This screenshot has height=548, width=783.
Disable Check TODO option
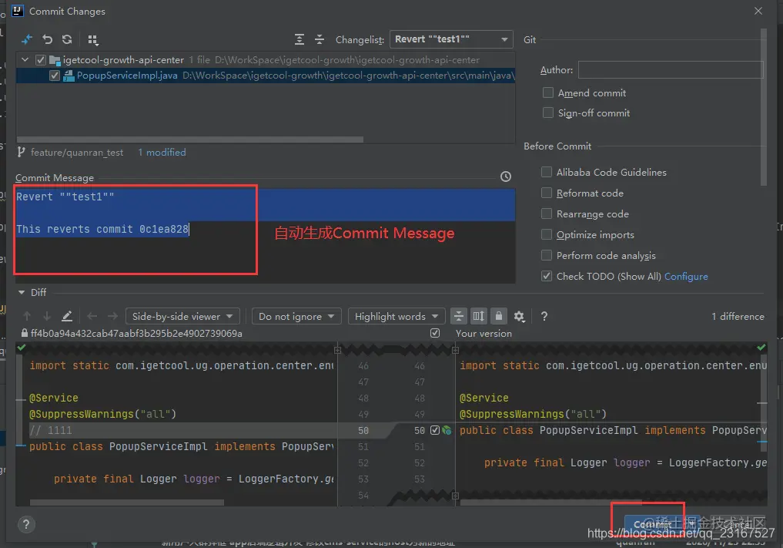click(547, 276)
